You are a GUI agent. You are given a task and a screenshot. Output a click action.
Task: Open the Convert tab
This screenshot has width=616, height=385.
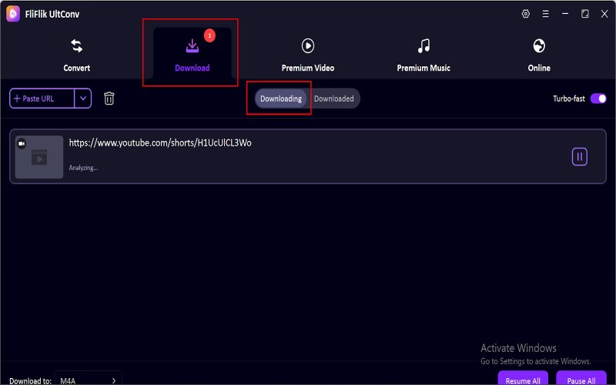tap(76, 55)
